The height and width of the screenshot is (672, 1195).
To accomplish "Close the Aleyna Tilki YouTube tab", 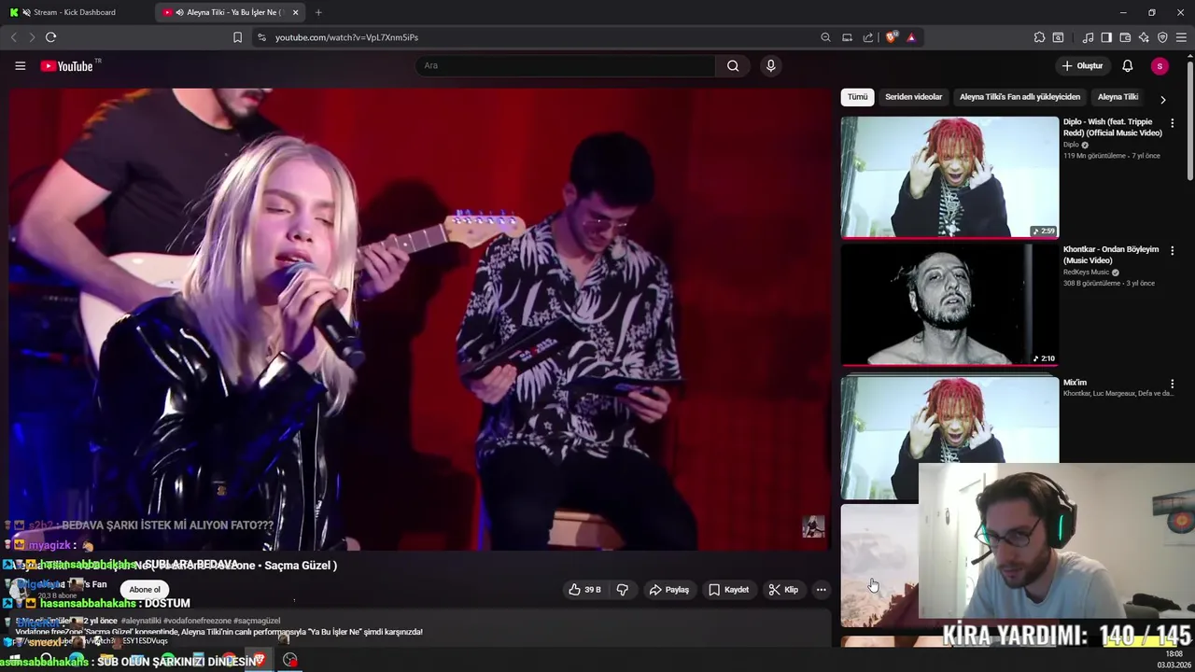I will [295, 12].
